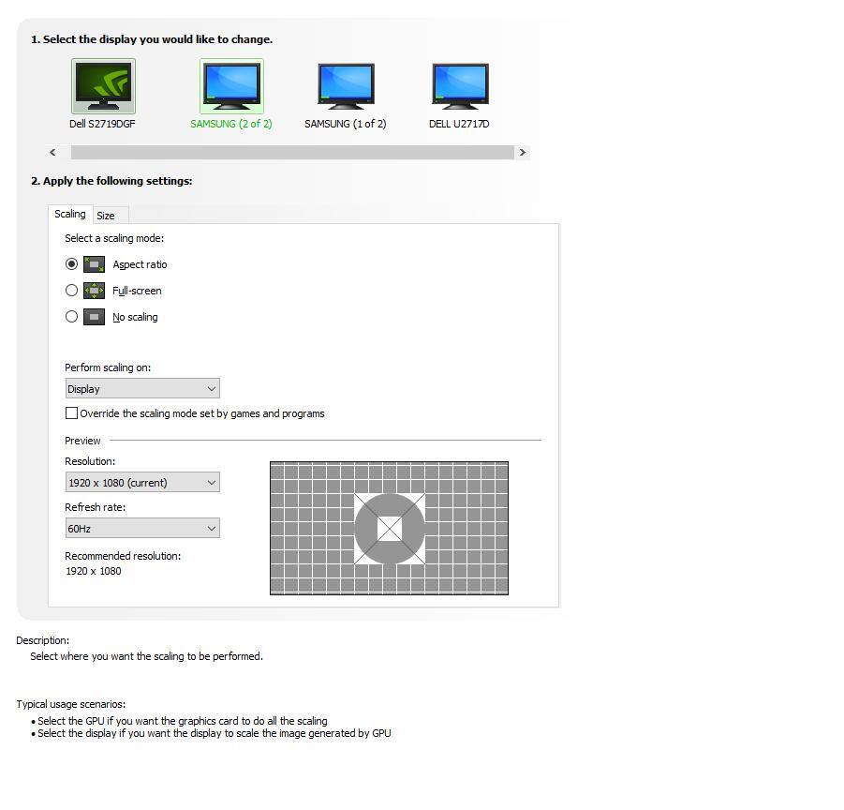Click the Full-screen scaling mode icon
Viewport: 844px width, 810px height.
pos(94,291)
